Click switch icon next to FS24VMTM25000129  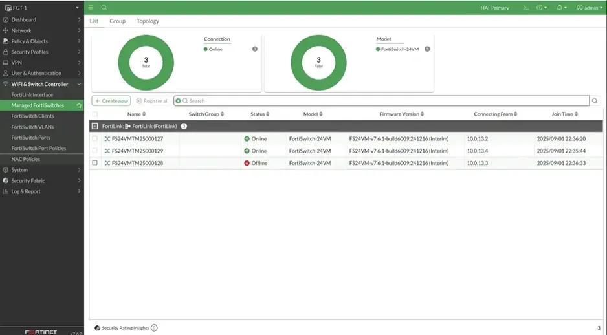click(x=107, y=151)
